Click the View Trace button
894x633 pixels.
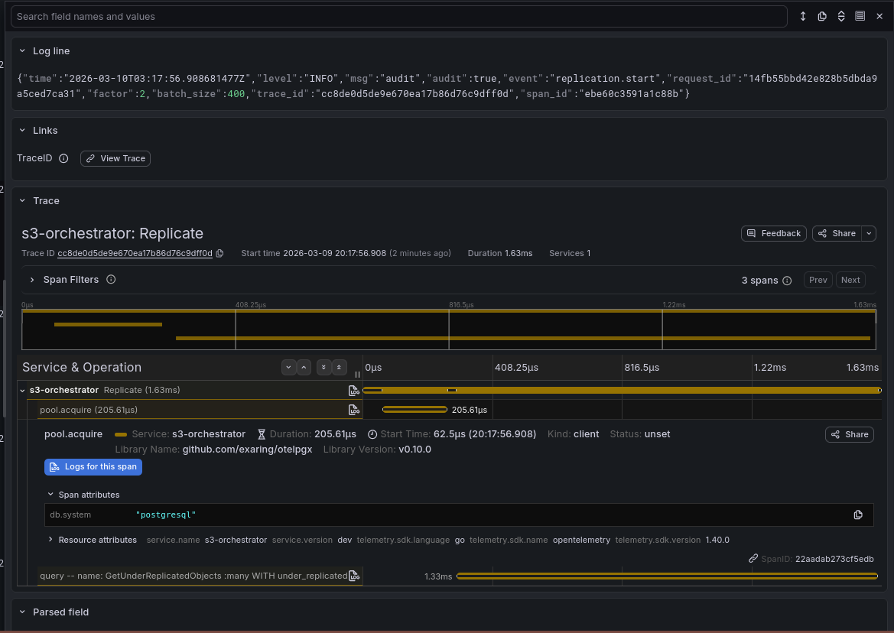(x=115, y=158)
